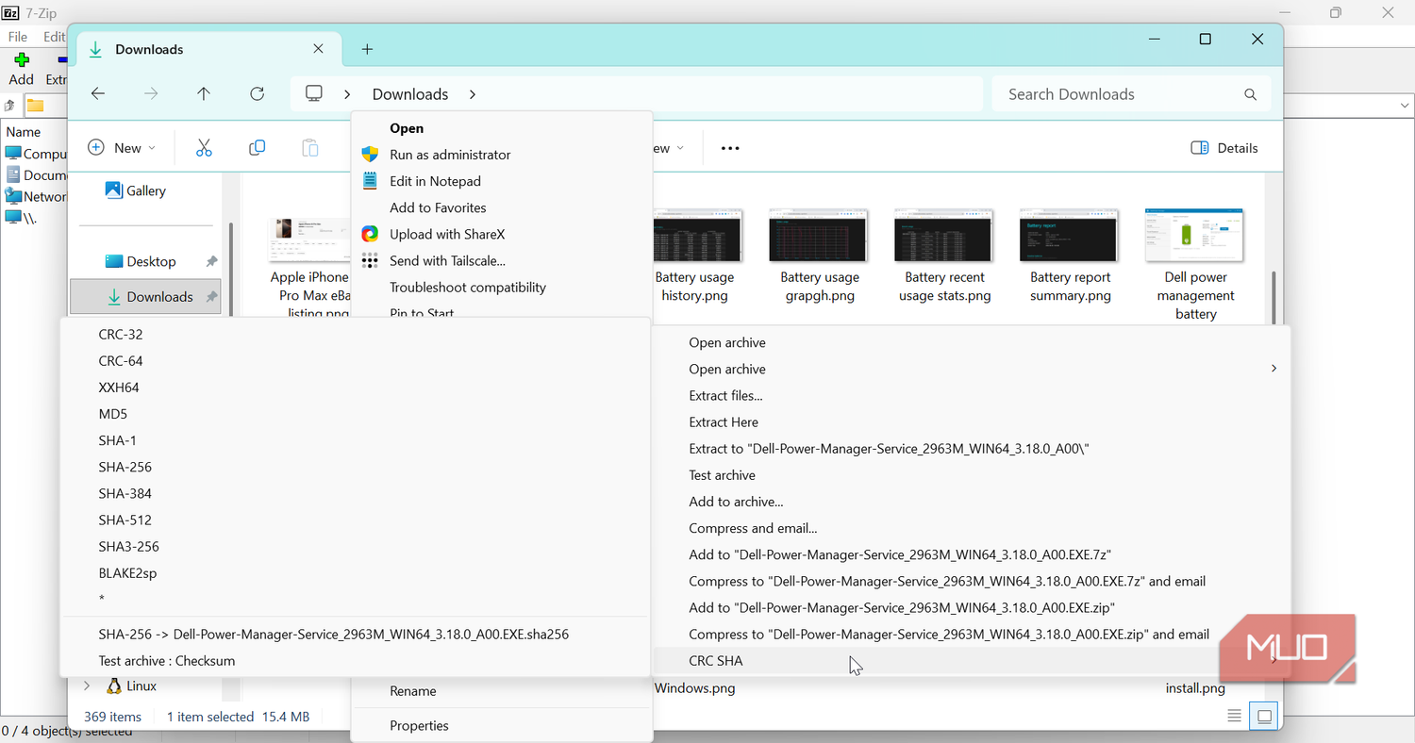1415x743 pixels.
Task: Open the CRC SHA submenu
Action: (971, 660)
